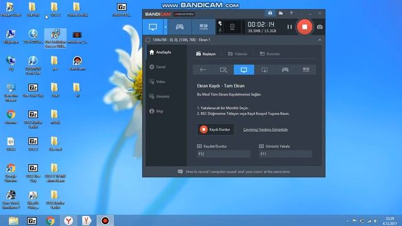This screenshot has height=226, width=402.
Task: Open the Video settings section
Action: coord(166,82)
